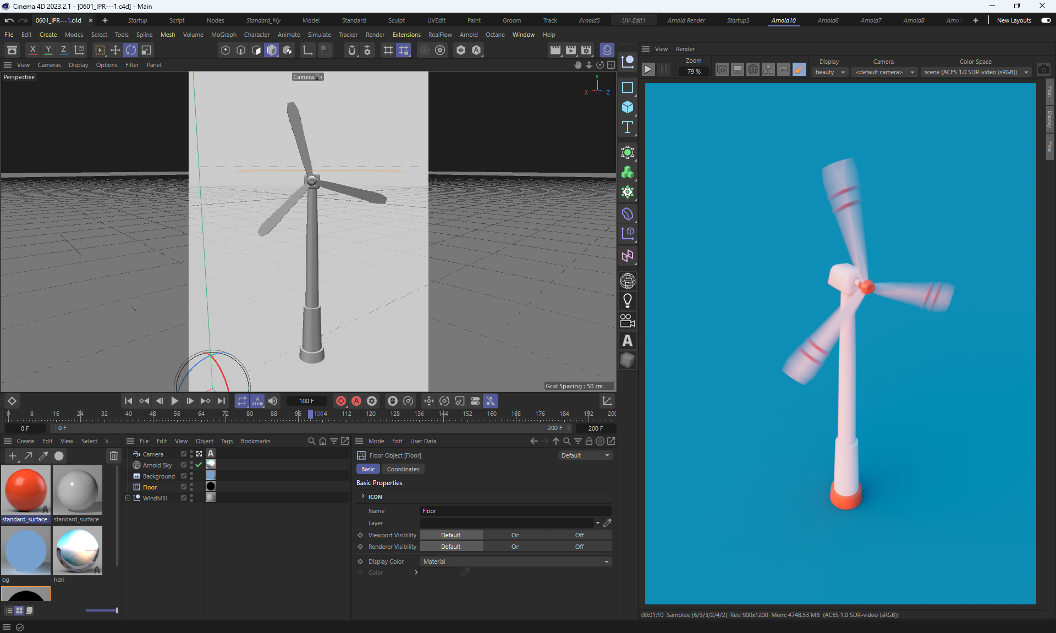
Task: Select the Text spline tool icon
Action: point(628,128)
